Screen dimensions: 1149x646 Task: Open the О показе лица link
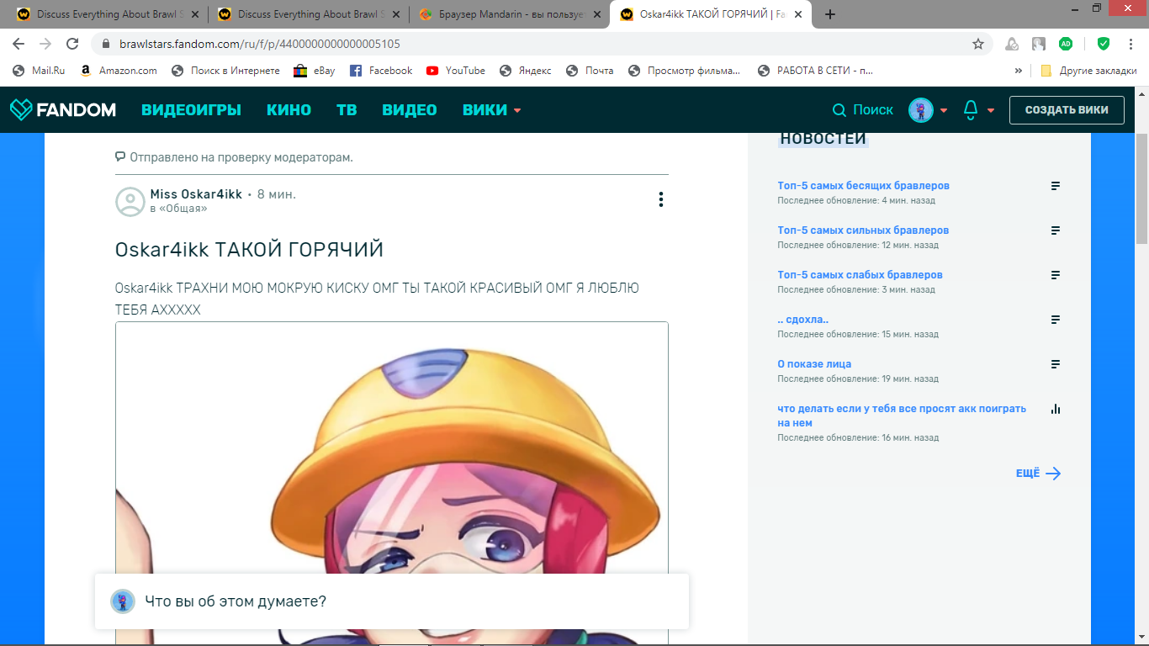(814, 364)
